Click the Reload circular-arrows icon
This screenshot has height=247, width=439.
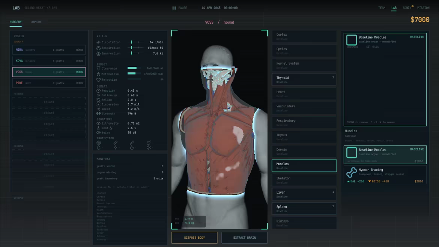point(98,100)
